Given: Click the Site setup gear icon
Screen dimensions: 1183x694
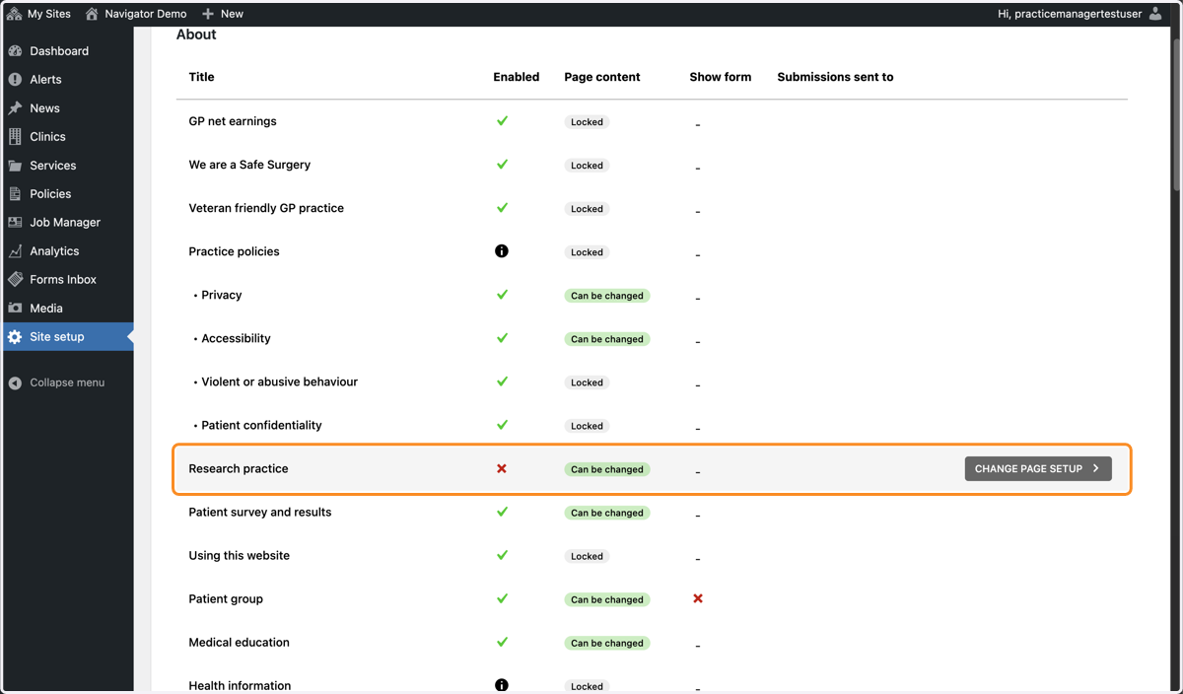Looking at the screenshot, I should 15,337.
